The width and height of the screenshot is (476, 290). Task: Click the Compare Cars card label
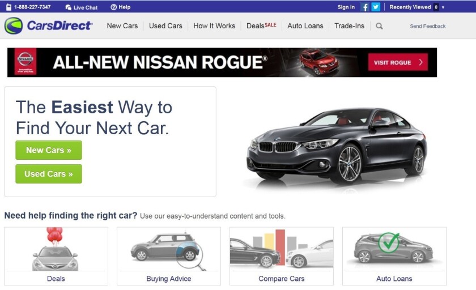coord(282,279)
